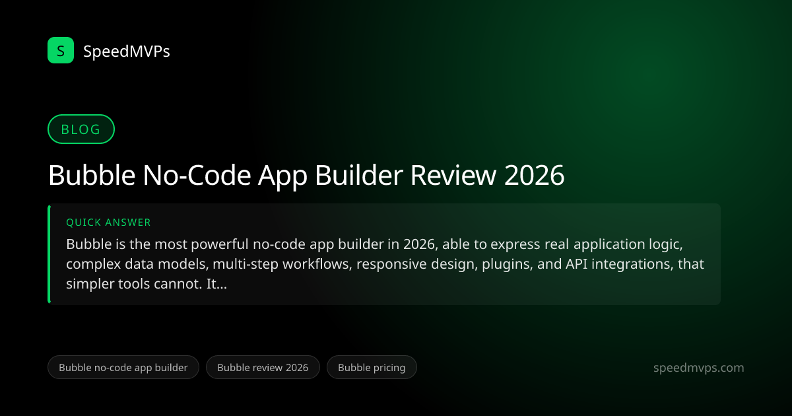Select the Bubble no-code app builder tag
The height and width of the screenshot is (416, 792).
click(x=123, y=367)
